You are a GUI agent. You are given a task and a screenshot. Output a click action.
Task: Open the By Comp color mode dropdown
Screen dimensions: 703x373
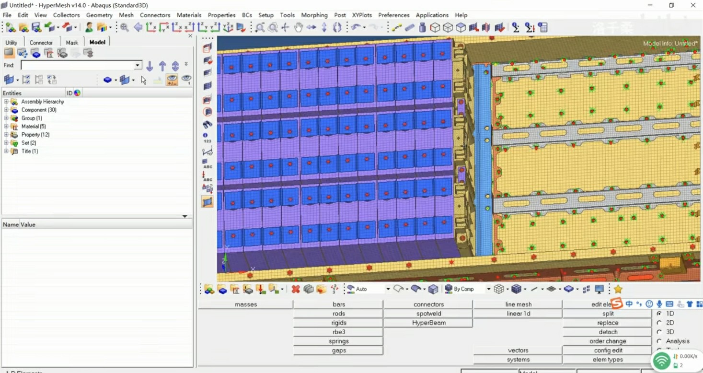tap(488, 289)
